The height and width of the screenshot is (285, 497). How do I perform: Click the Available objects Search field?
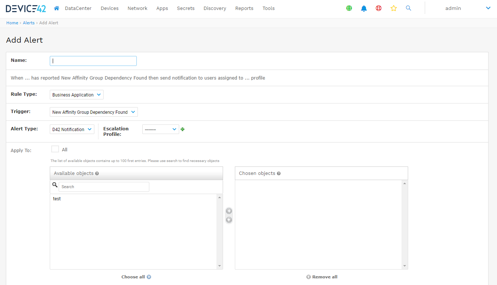click(x=104, y=187)
